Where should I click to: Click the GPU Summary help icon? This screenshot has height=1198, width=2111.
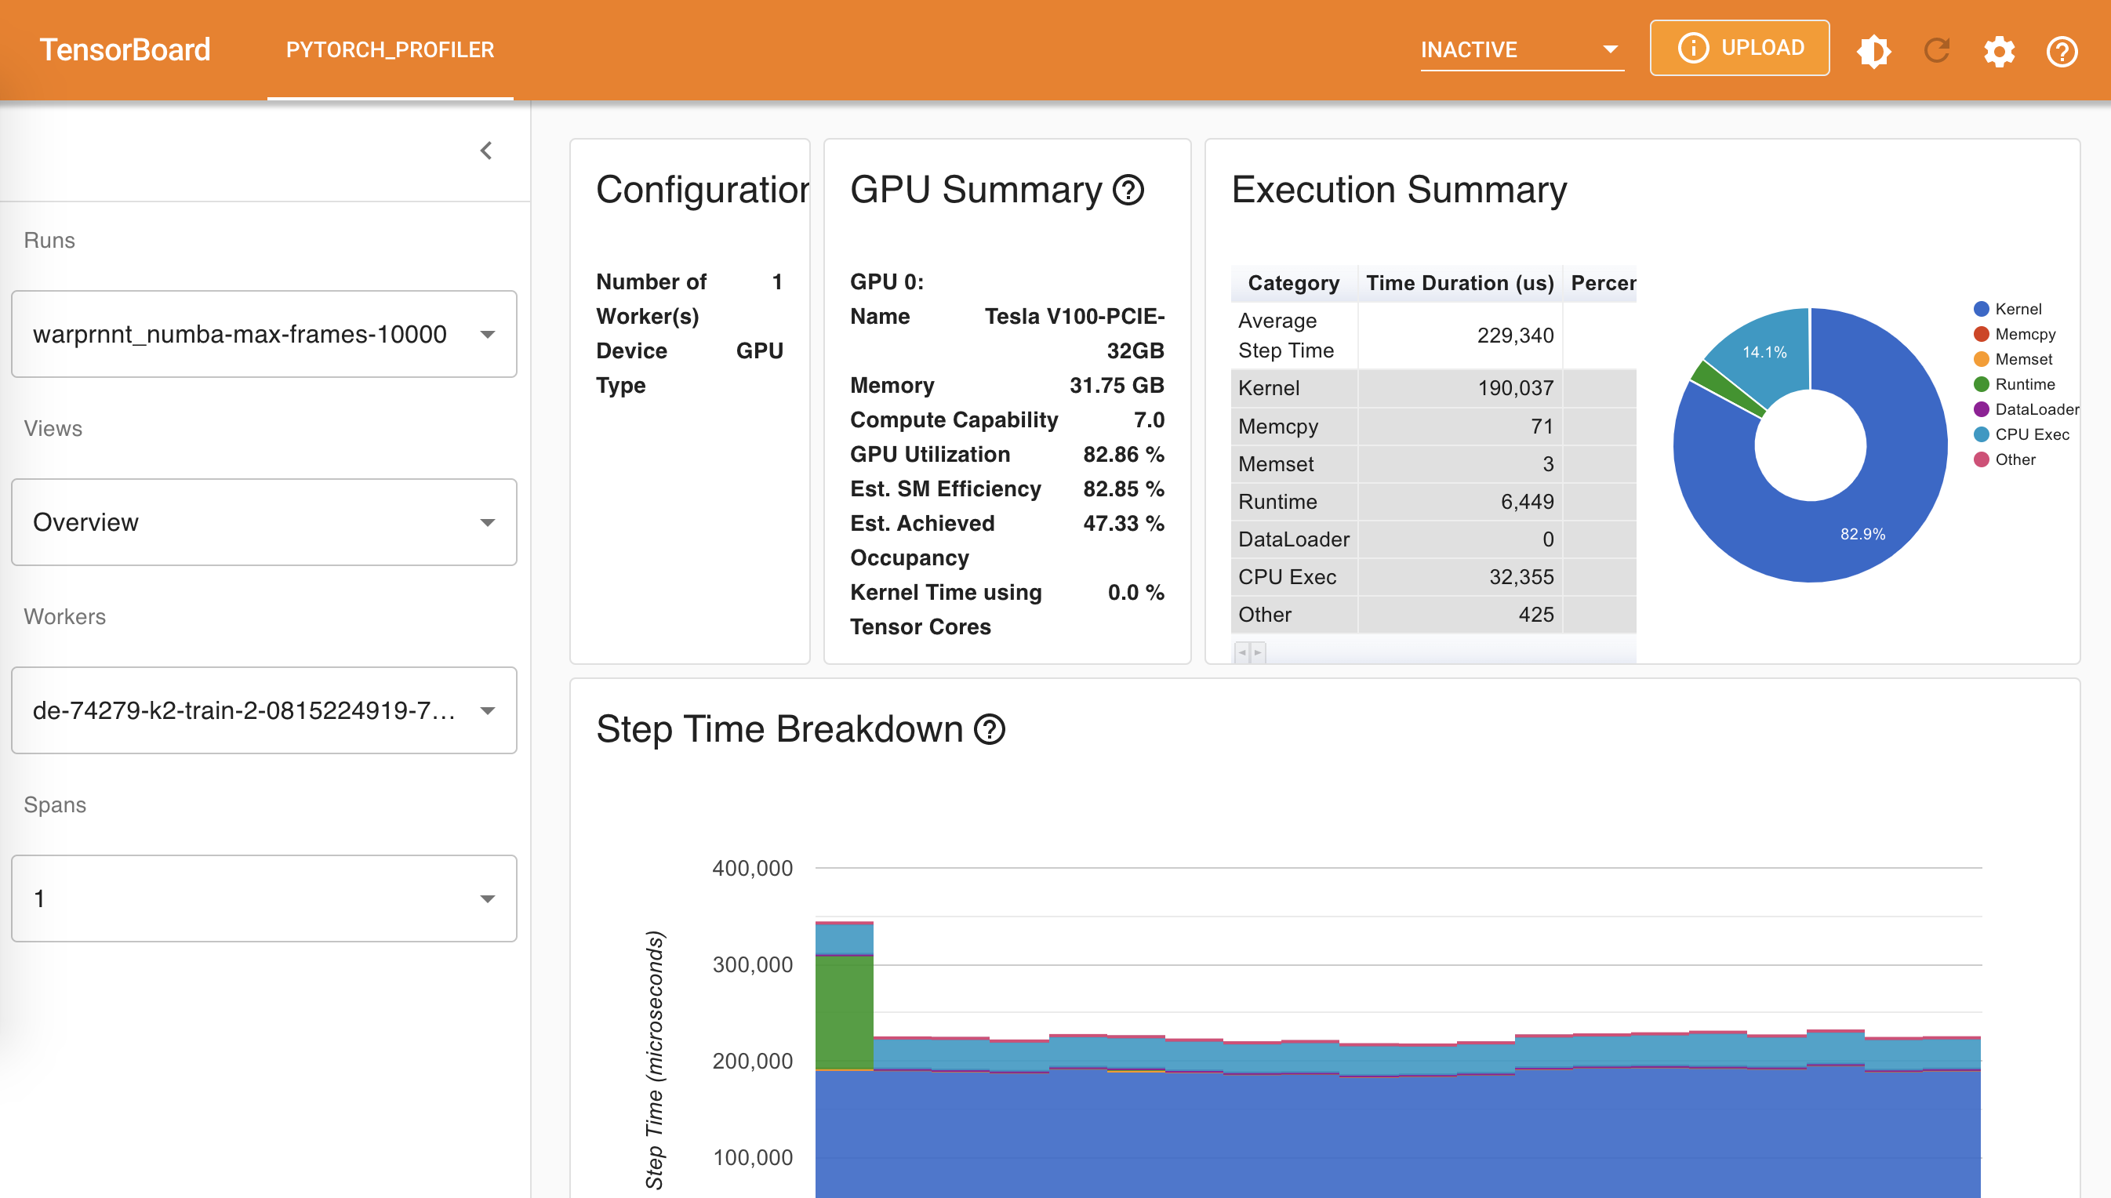pyautogui.click(x=1128, y=190)
